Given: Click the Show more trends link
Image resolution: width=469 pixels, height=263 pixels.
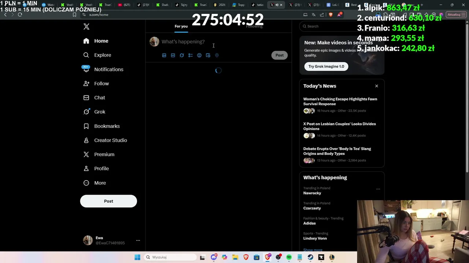Looking at the screenshot, I should (x=313, y=250).
